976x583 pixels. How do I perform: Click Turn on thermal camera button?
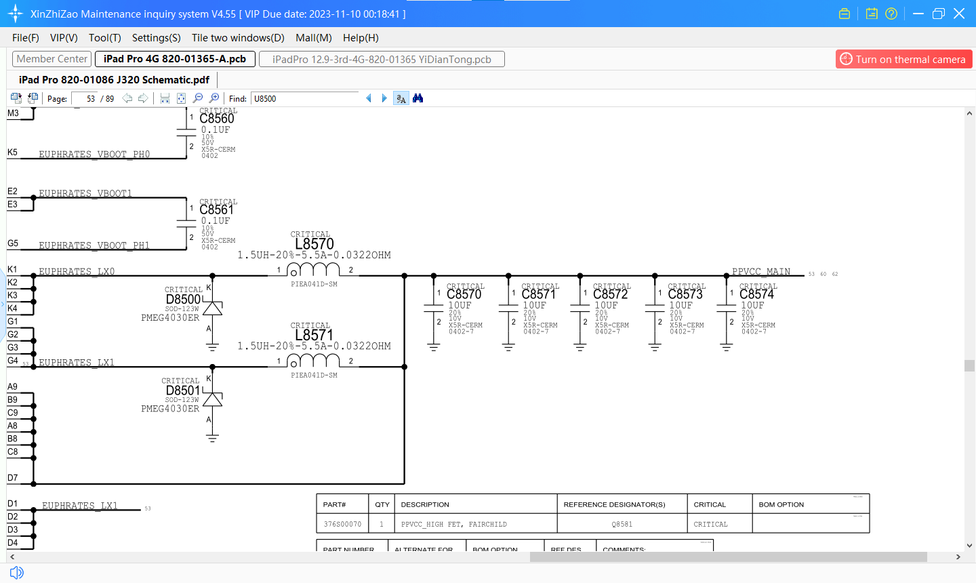903,59
